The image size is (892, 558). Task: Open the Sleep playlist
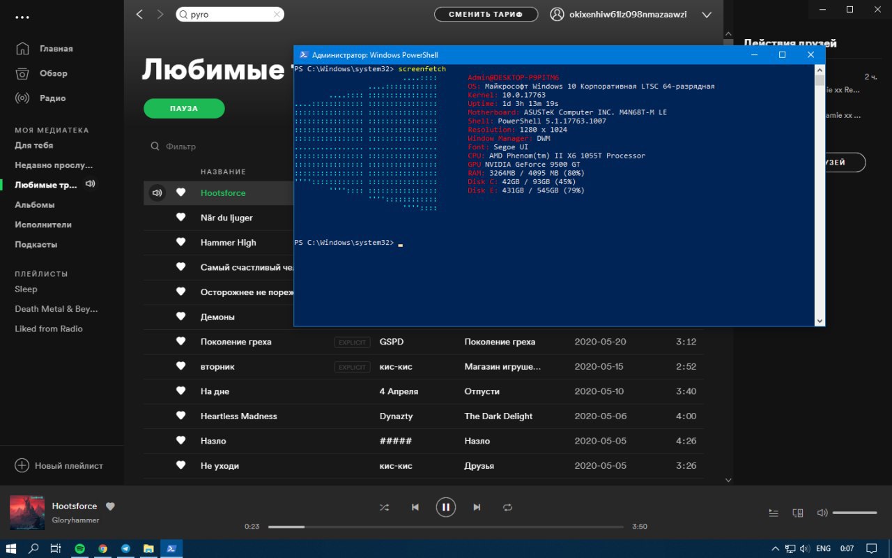pyautogui.click(x=26, y=289)
